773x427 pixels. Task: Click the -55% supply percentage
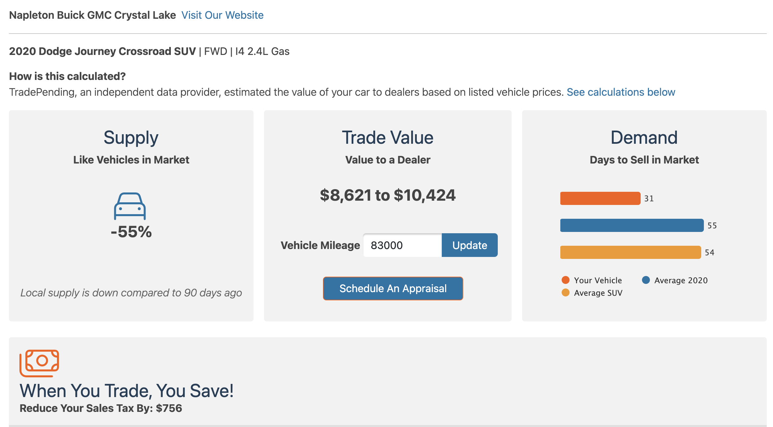pos(131,232)
